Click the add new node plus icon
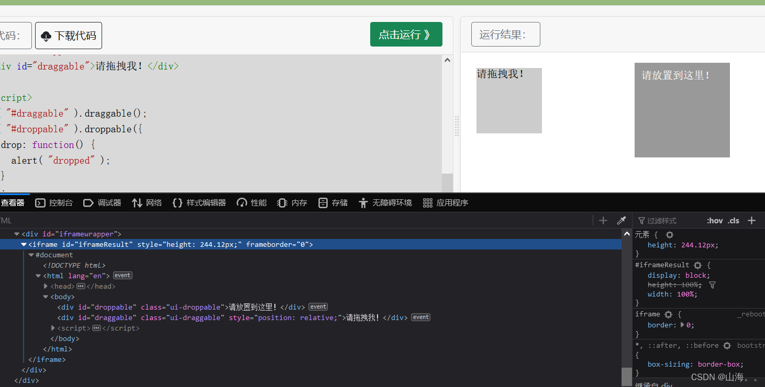Screen dimensions: 765x387 pyautogui.click(x=603, y=220)
